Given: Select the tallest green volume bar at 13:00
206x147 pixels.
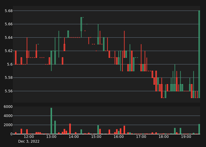Looking at the screenshot, I should coord(51,121).
